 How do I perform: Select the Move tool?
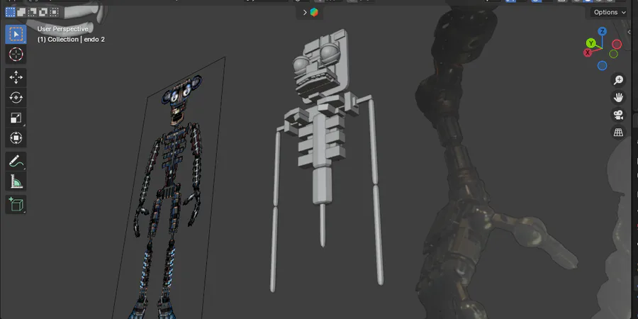pyautogui.click(x=16, y=77)
